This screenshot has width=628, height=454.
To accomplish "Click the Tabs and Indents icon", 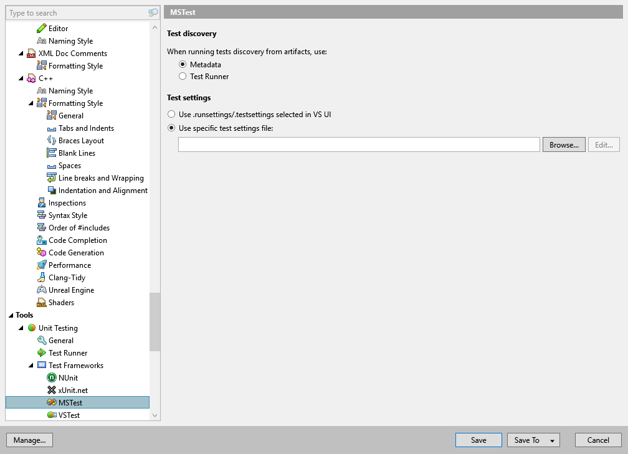I will (x=52, y=128).
